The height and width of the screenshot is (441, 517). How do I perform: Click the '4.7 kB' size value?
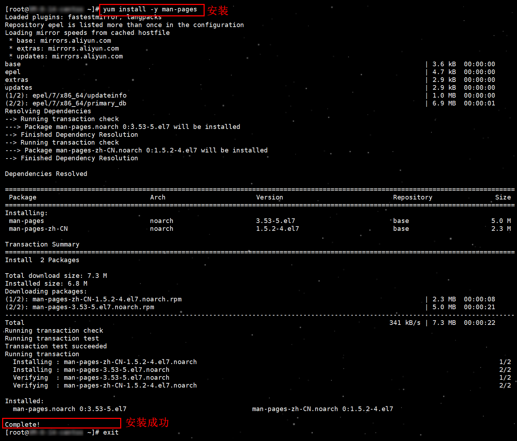444,72
